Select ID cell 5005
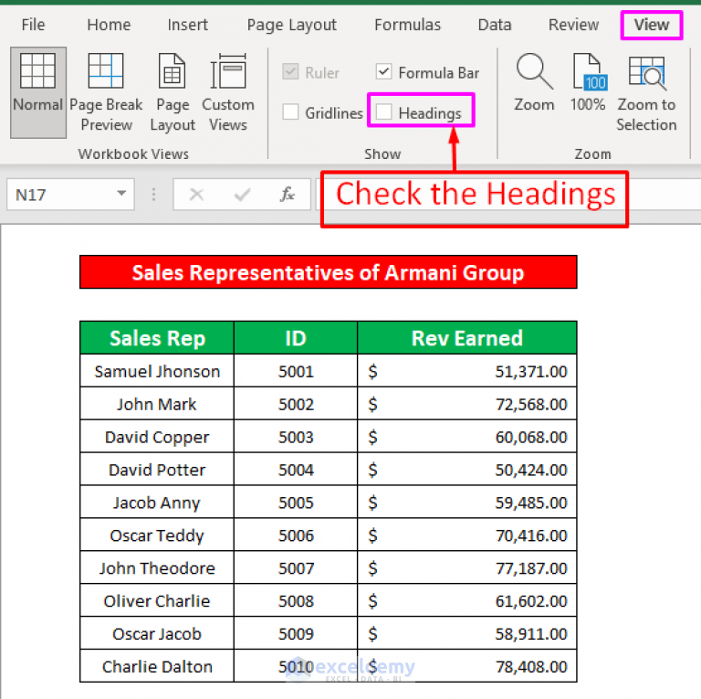The height and width of the screenshot is (699, 701). coord(296,503)
